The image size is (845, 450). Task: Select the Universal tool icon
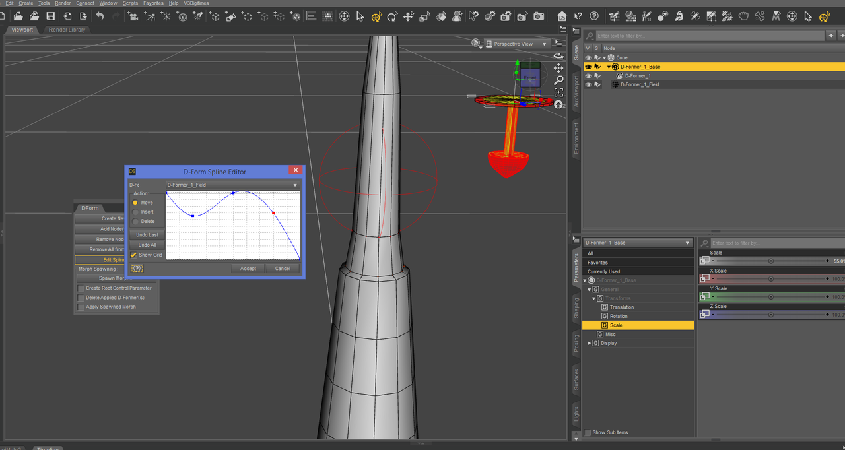point(376,16)
